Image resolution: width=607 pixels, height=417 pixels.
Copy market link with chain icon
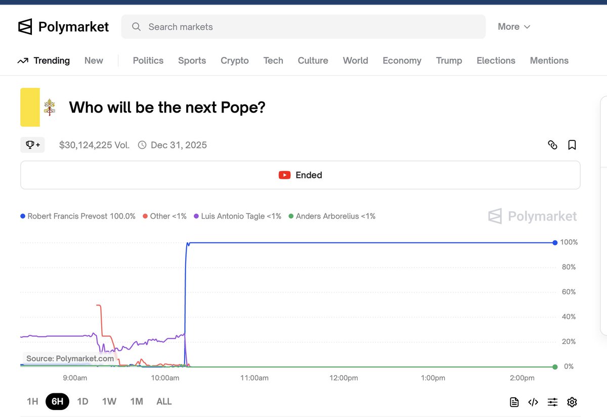click(x=552, y=145)
